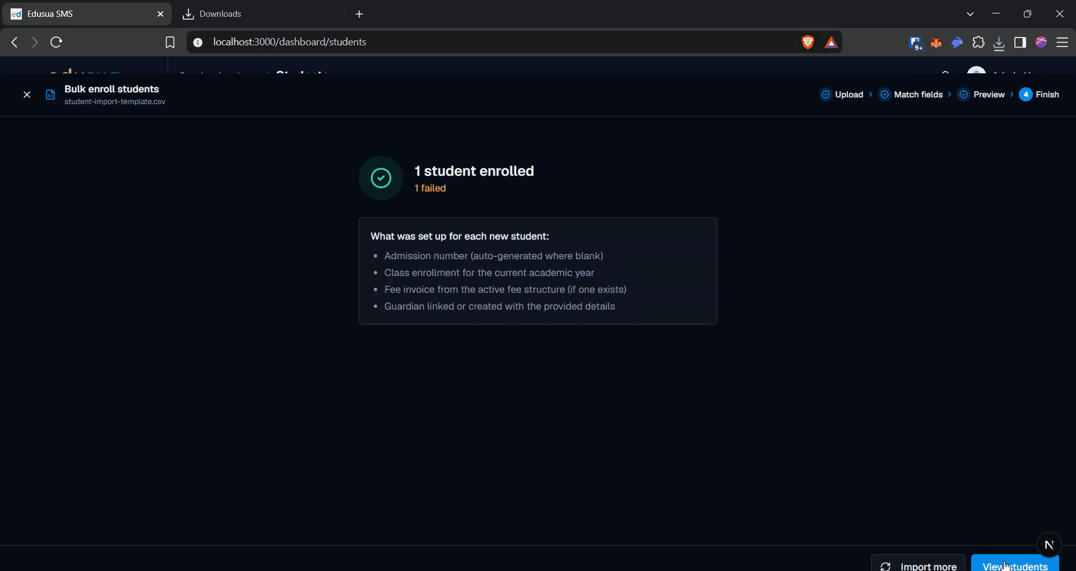The width and height of the screenshot is (1076, 571).
Task: Go forward in browser history
Action: point(35,42)
